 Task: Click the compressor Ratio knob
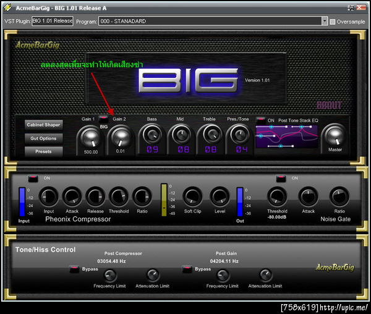coord(142,197)
